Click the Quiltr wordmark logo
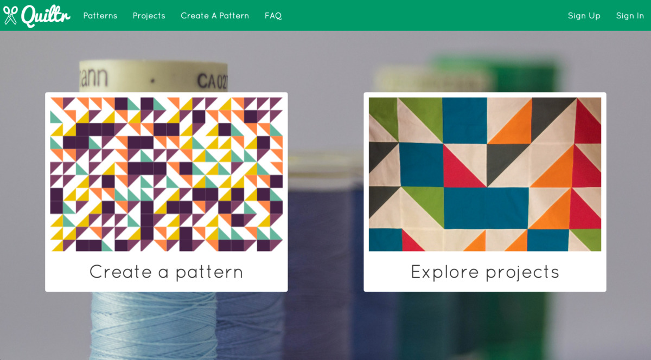 [46, 15]
